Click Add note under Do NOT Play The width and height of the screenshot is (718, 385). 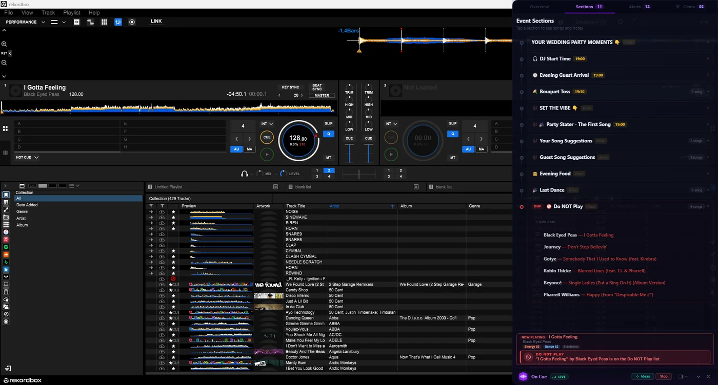545,222
